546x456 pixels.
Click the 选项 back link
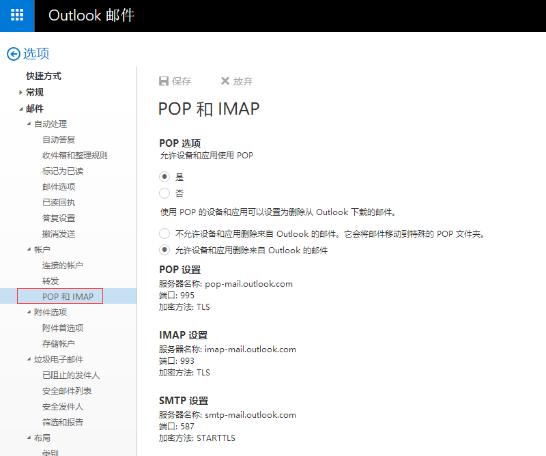36,54
